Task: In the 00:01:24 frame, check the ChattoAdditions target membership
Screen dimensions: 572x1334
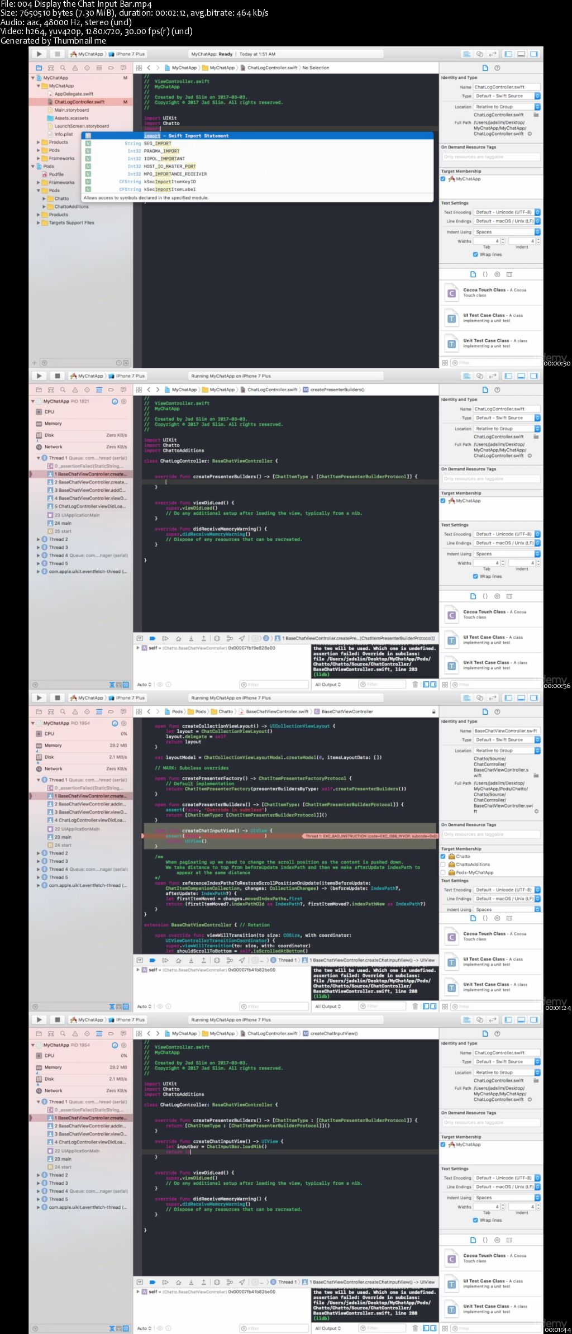Action: coord(443,864)
